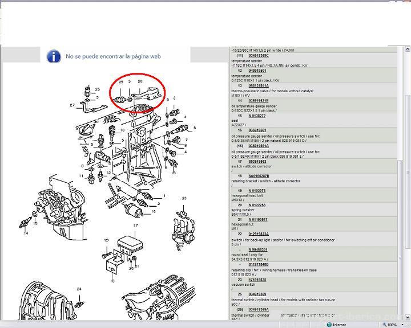Open part number link 049919501
The image size is (411, 328).
pos(257,71)
